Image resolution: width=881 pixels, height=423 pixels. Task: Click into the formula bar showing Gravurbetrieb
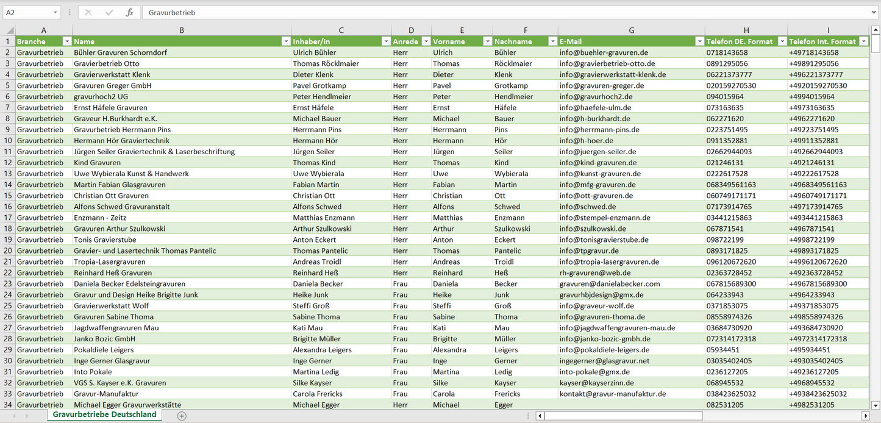[488, 12]
